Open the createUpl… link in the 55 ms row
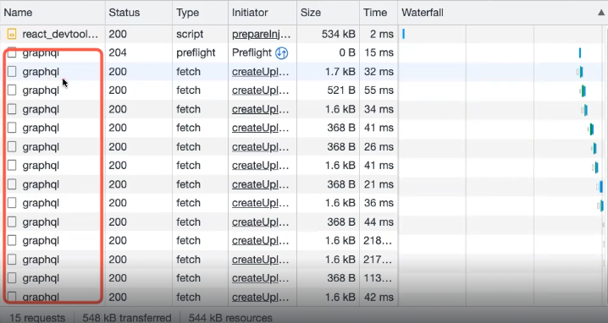Image resolution: width=608 pixels, height=323 pixels. (x=261, y=90)
